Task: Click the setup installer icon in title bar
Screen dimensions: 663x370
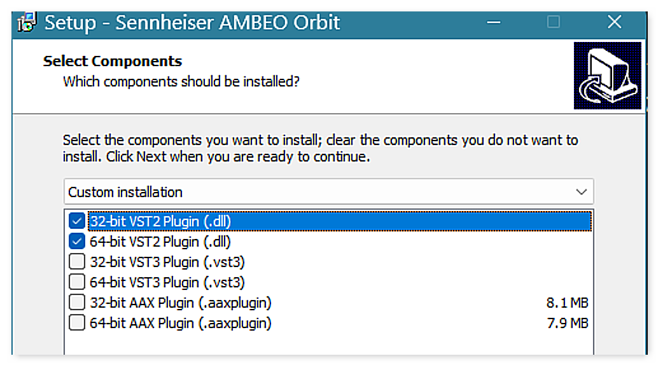Action: click(x=27, y=24)
